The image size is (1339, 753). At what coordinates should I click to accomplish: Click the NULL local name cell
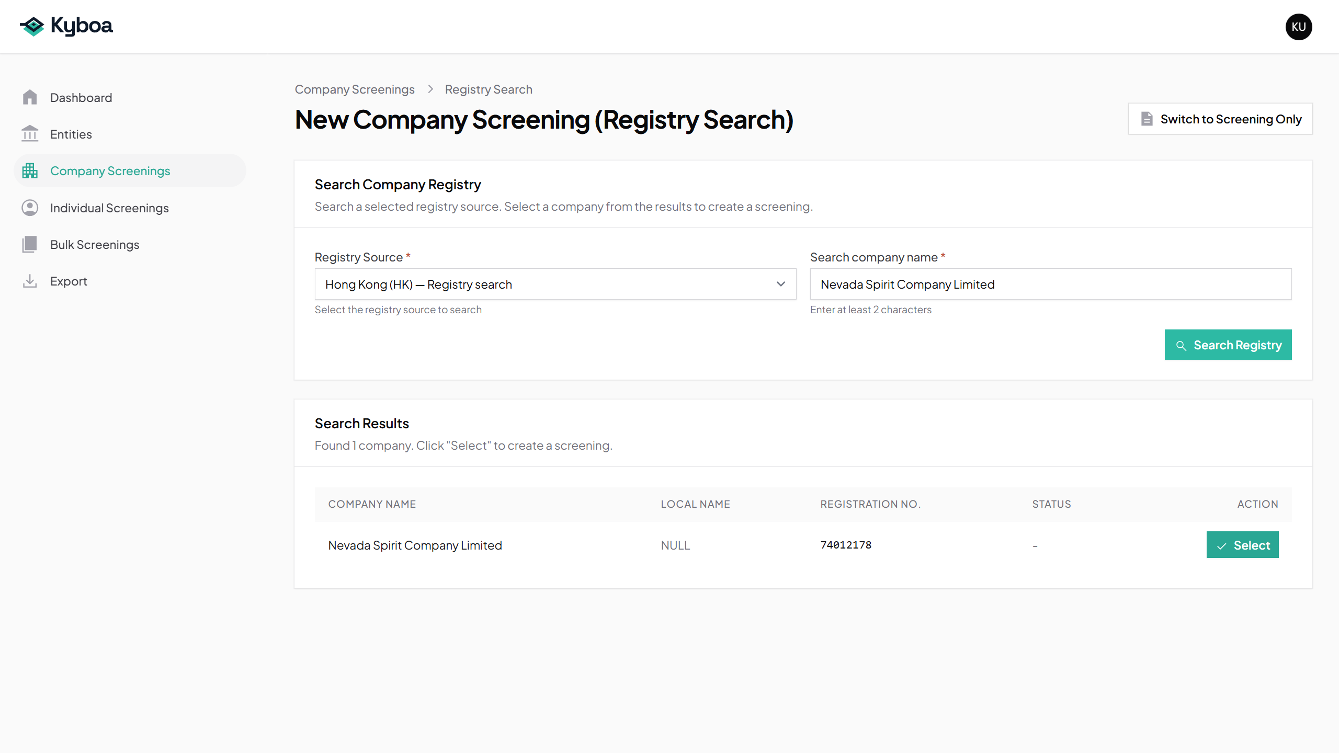(x=675, y=545)
